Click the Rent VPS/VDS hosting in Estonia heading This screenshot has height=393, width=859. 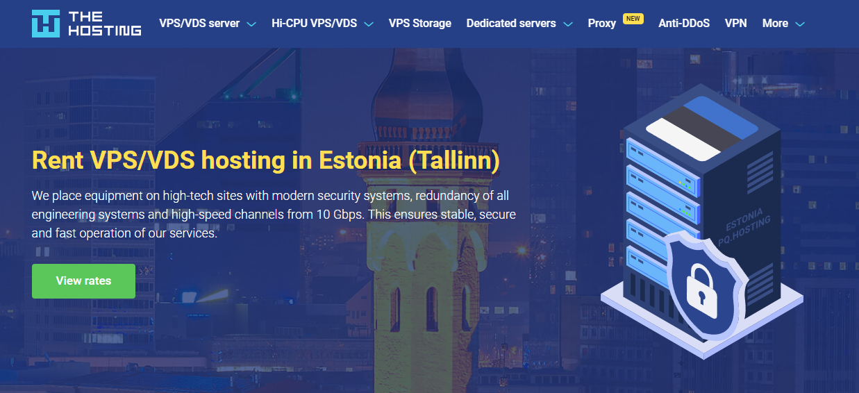point(266,160)
